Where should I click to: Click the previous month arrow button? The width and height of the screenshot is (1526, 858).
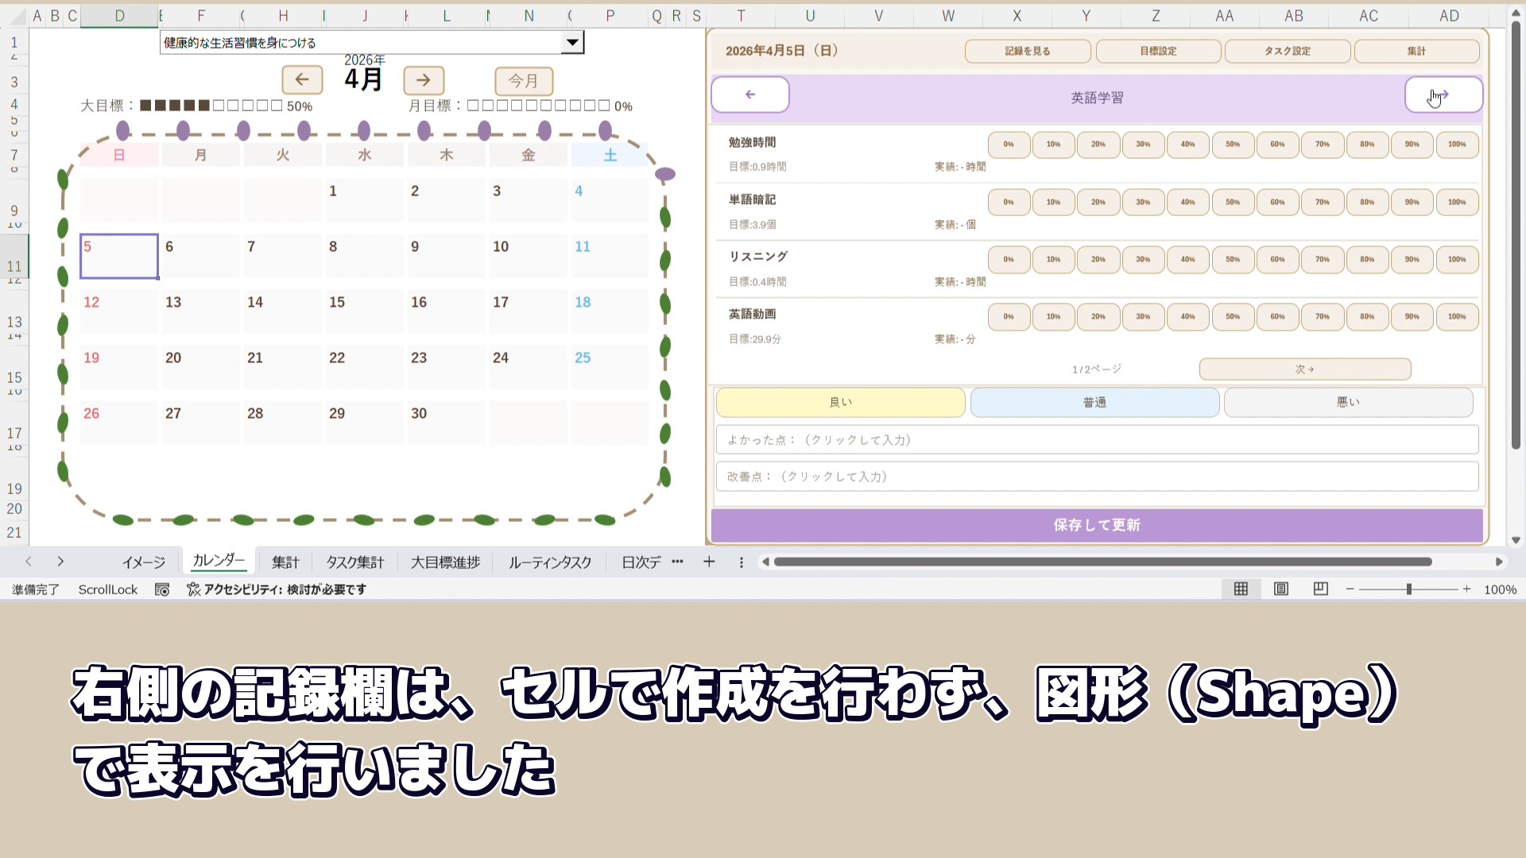(302, 79)
